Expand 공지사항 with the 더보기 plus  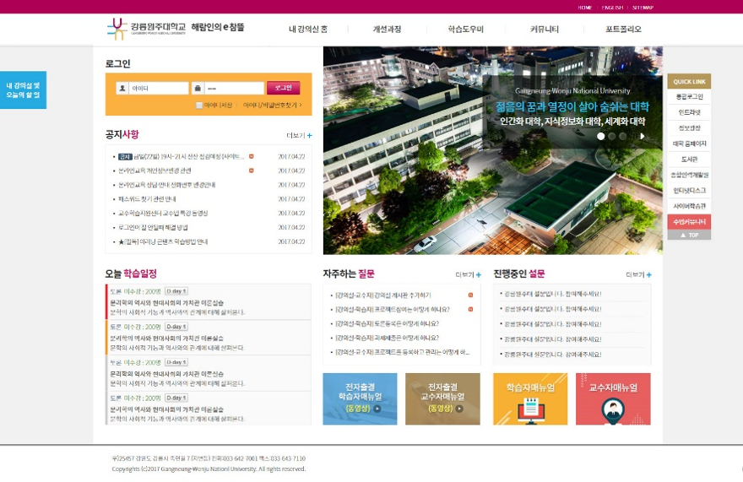300,135
